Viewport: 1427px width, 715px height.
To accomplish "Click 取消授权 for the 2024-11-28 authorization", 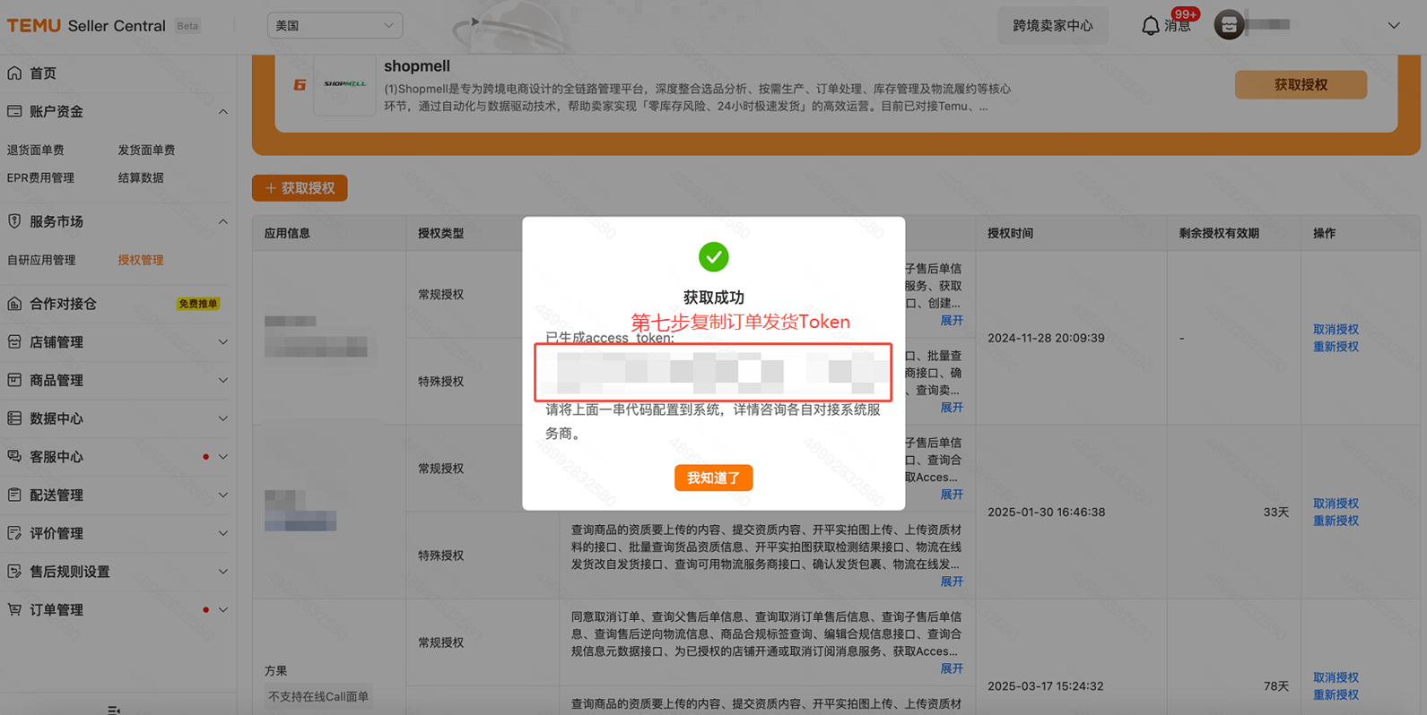I will pos(1336,329).
